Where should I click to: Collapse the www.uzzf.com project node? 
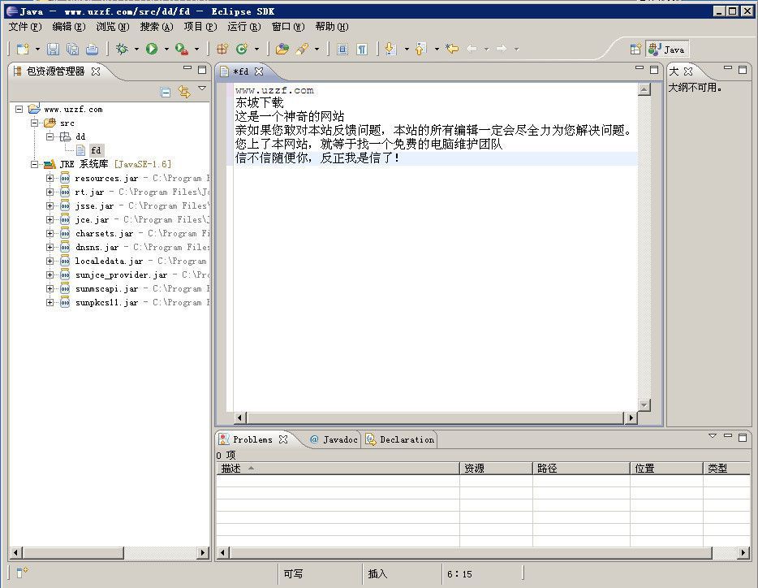[x=19, y=109]
